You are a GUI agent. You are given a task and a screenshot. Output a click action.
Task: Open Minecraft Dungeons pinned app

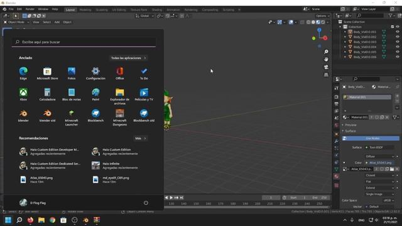pyautogui.click(x=120, y=117)
